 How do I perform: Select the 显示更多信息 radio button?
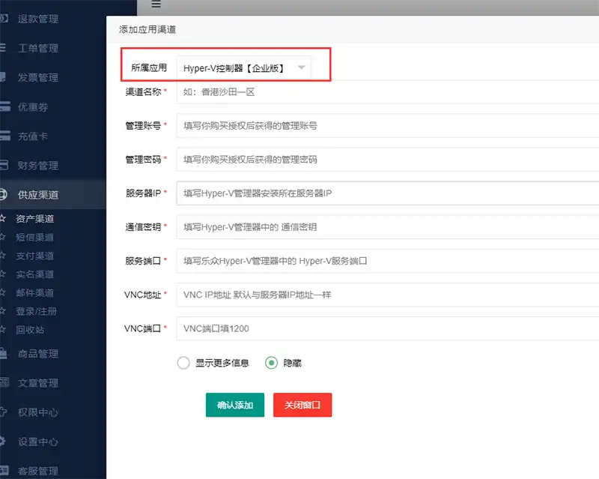(183, 363)
